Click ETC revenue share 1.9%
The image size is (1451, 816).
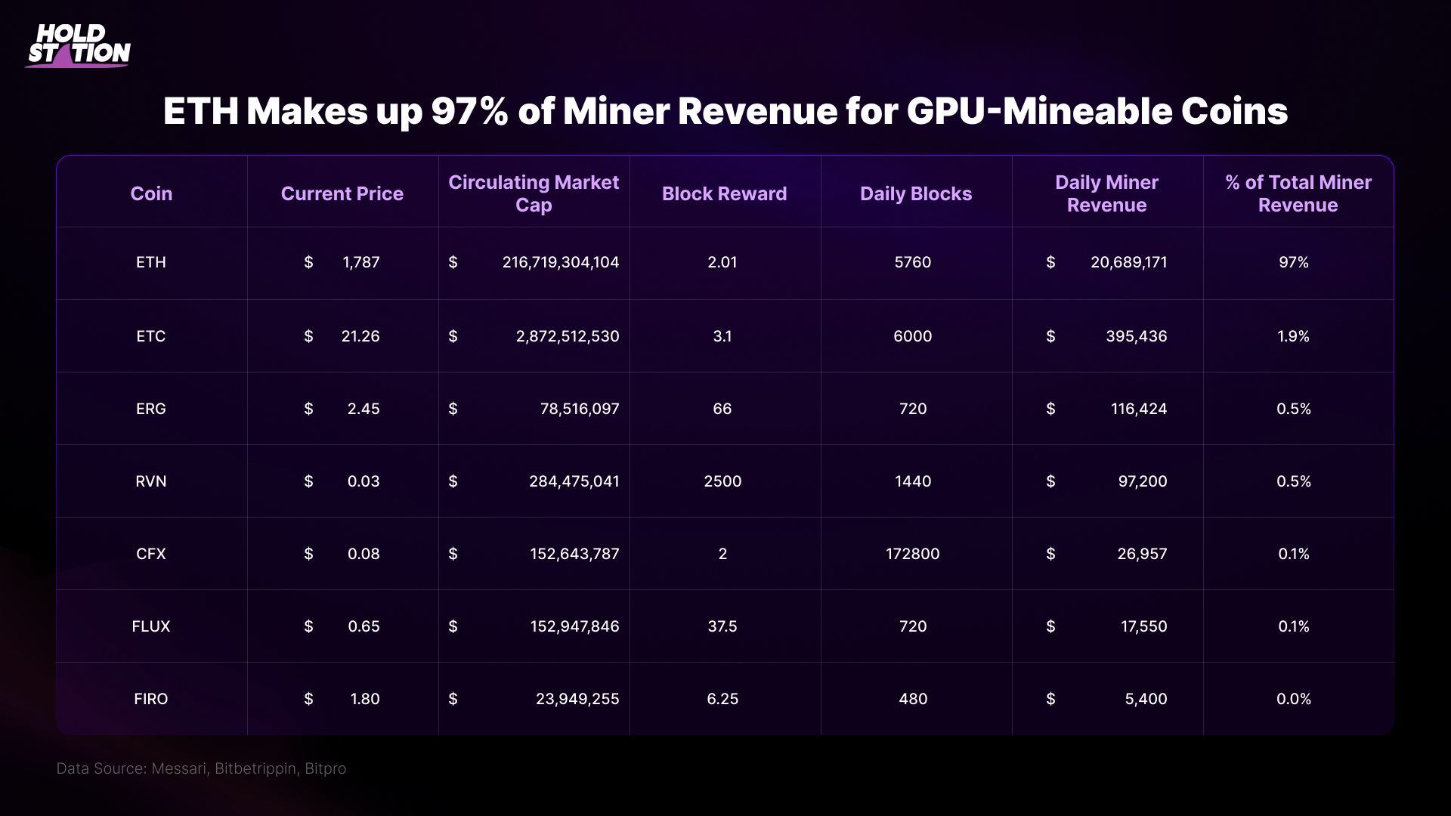[x=1294, y=336]
